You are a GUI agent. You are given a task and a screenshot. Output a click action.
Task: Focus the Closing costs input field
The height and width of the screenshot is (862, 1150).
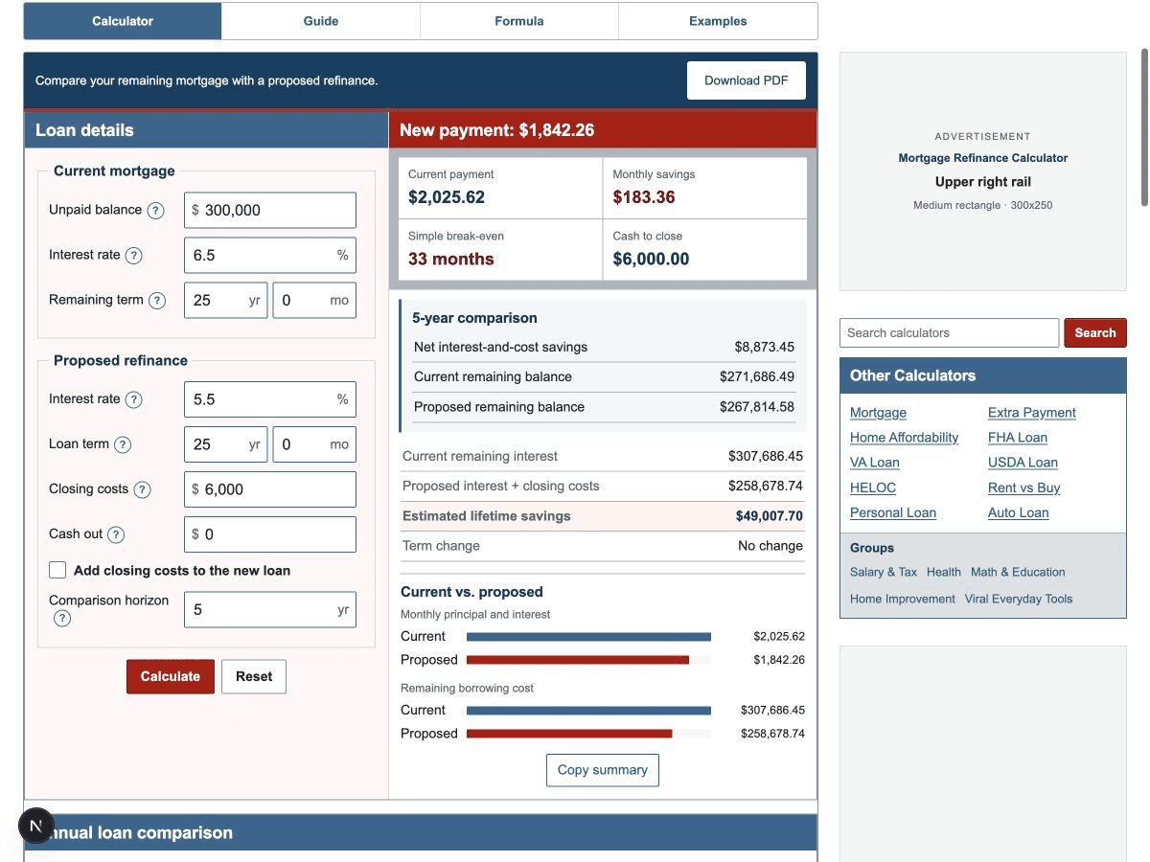tap(270, 490)
